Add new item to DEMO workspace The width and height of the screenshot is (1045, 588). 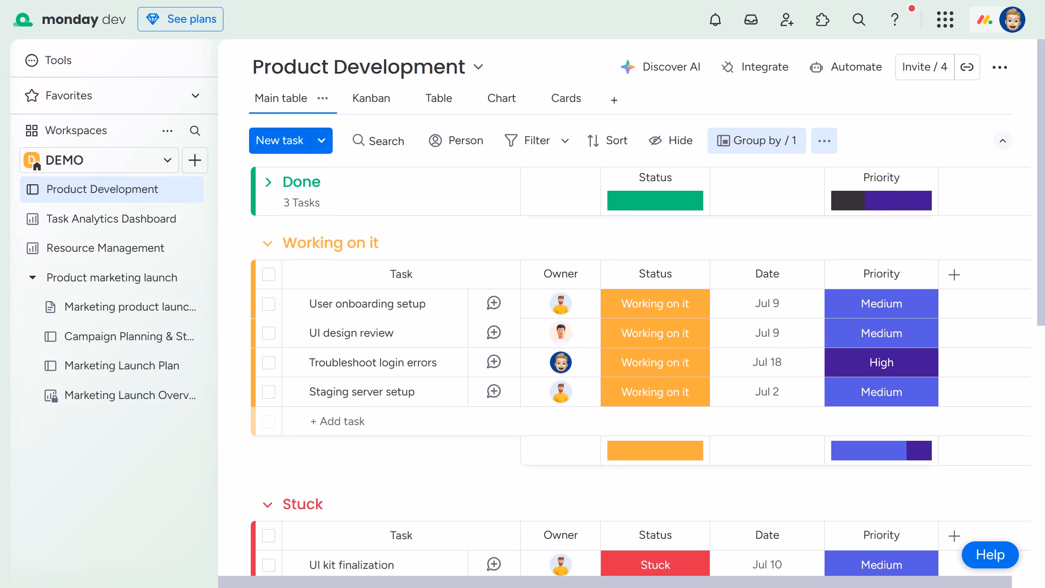click(x=195, y=160)
